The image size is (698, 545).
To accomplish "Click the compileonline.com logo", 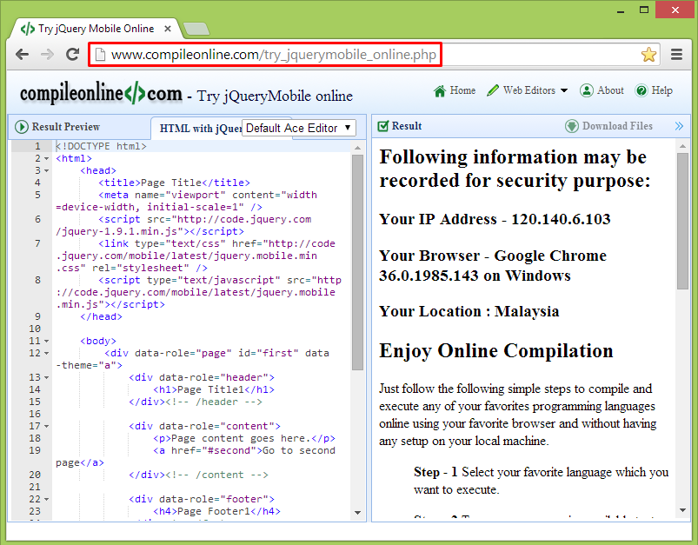I will (101, 94).
